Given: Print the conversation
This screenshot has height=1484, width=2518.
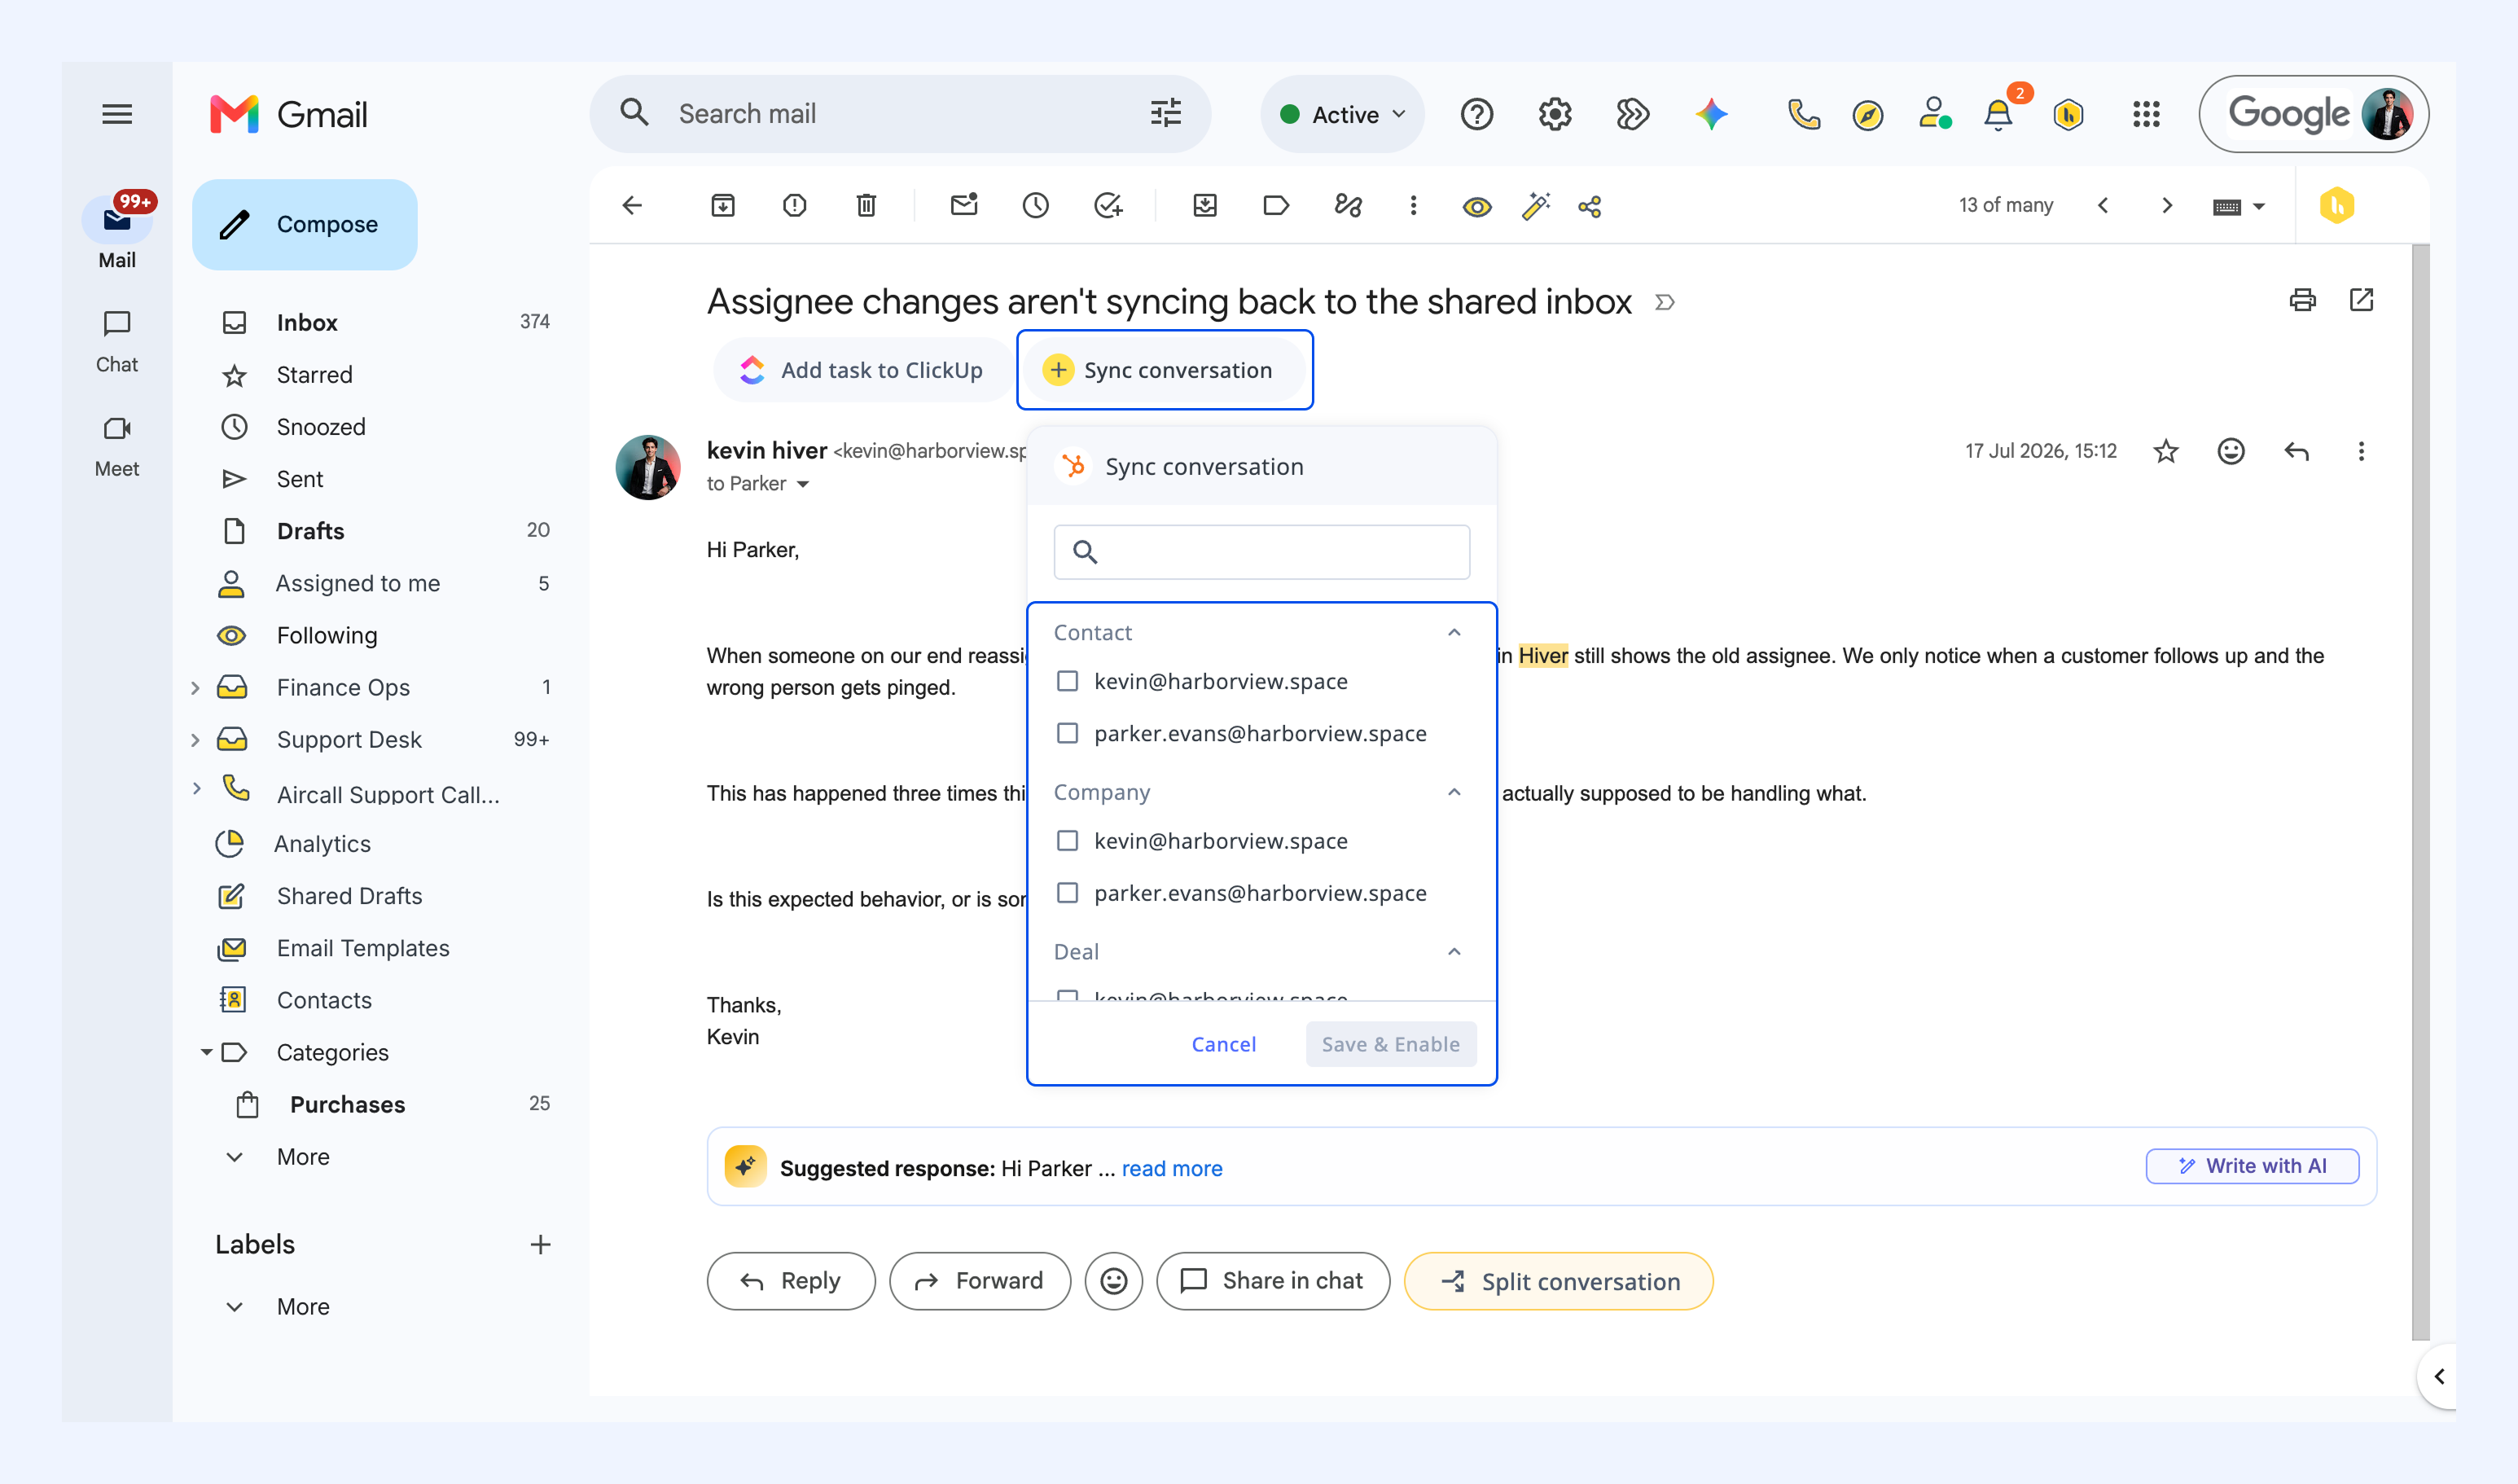Looking at the screenshot, I should (2302, 300).
